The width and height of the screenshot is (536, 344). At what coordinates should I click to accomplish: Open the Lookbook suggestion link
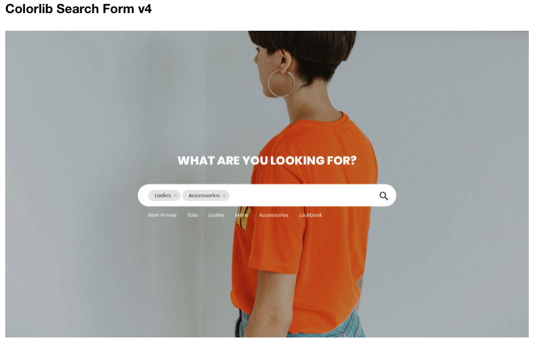[310, 215]
